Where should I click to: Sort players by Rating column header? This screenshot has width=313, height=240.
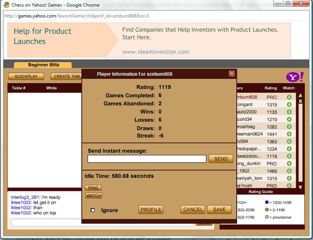pyautogui.click(x=271, y=88)
